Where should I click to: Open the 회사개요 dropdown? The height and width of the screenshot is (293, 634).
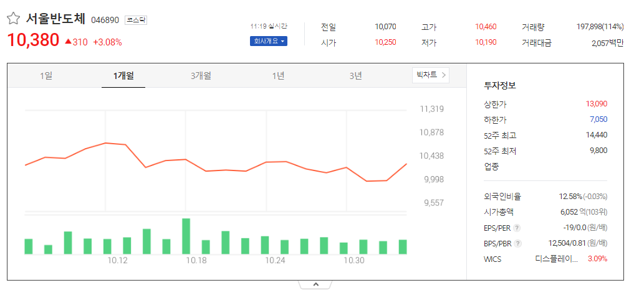pos(269,41)
